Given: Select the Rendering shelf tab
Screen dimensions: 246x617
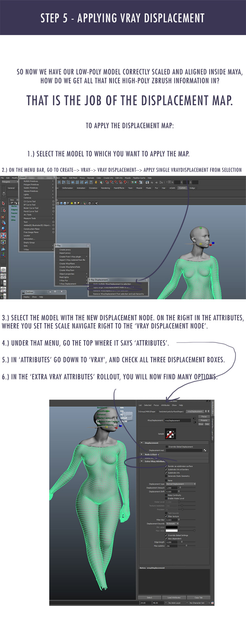Looking at the screenshot, I should point(105,188).
